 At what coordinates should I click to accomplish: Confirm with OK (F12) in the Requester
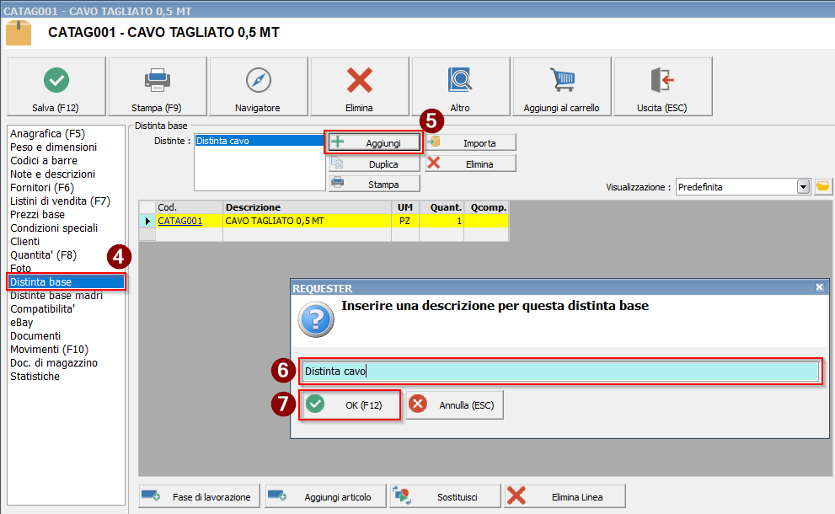pos(350,404)
